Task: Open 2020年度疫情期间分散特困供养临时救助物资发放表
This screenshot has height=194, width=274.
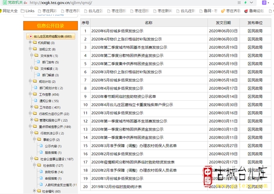Action: point(133,162)
